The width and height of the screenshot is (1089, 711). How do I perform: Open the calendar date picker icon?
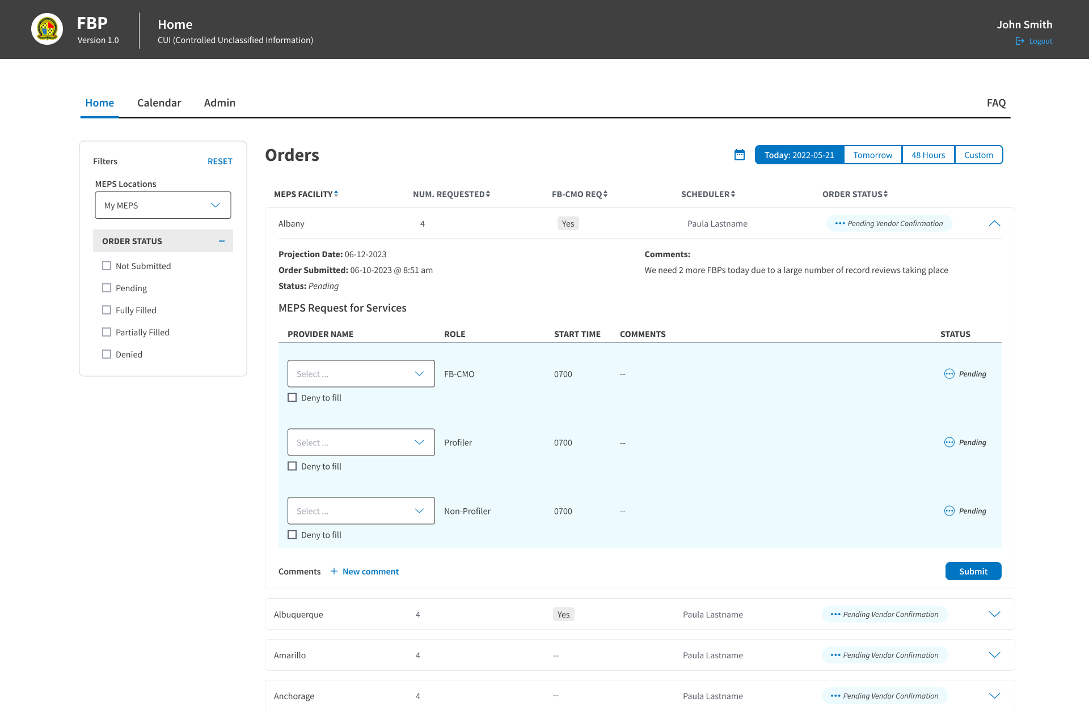740,155
